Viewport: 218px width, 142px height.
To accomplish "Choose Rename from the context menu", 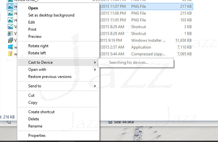I will [35, 126].
